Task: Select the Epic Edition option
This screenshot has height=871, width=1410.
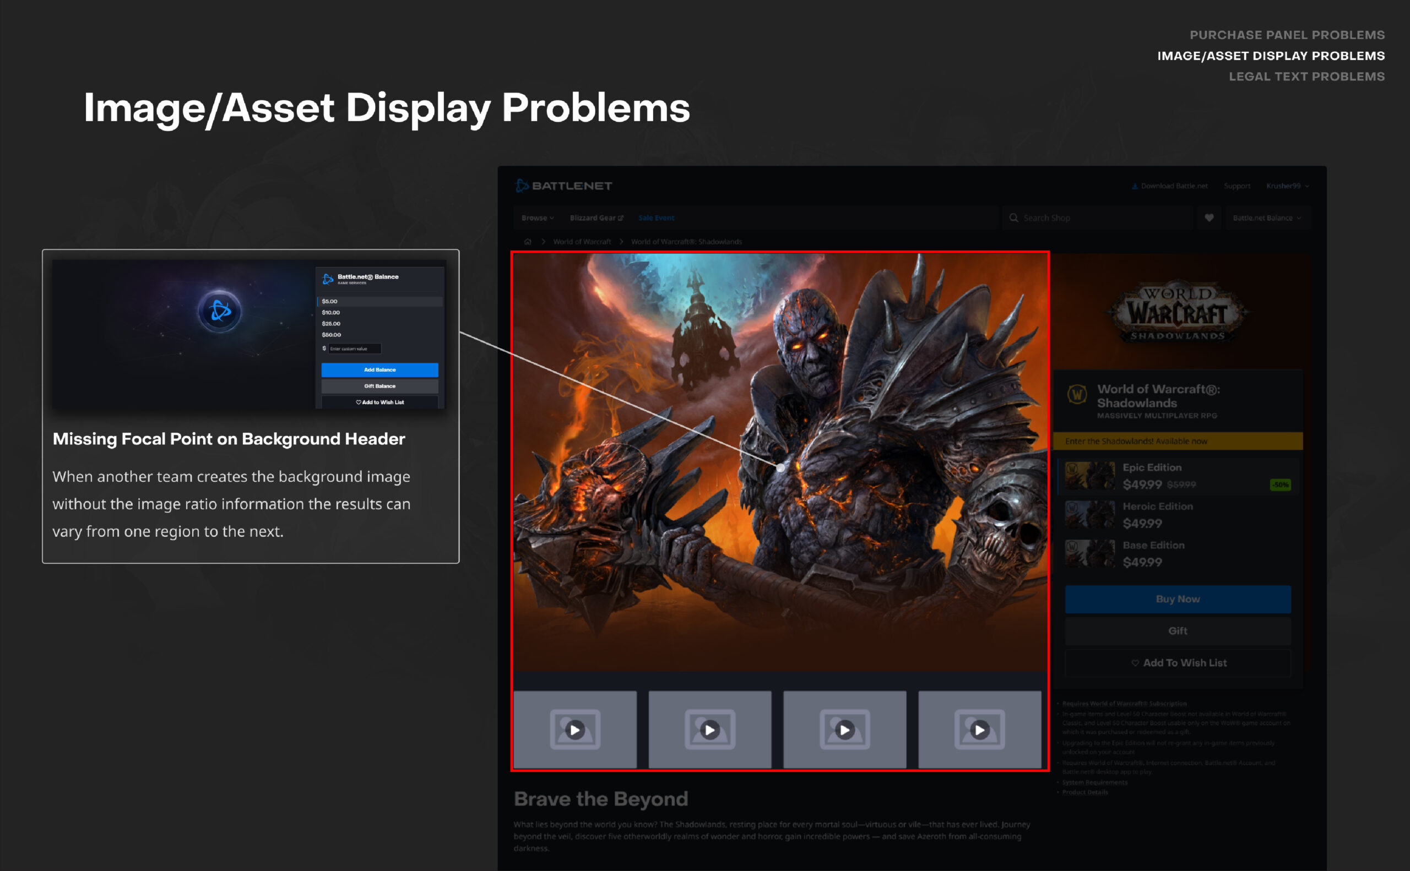Action: pyautogui.click(x=1178, y=476)
